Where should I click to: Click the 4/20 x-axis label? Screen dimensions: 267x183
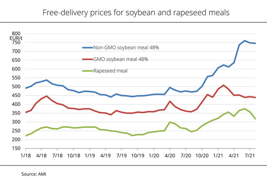(x=170, y=156)
